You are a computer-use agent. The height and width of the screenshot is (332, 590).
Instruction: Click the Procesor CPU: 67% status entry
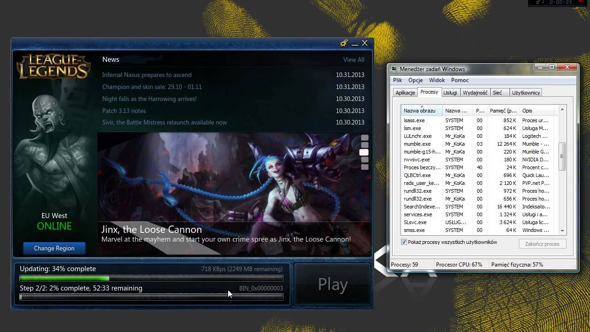point(459,265)
